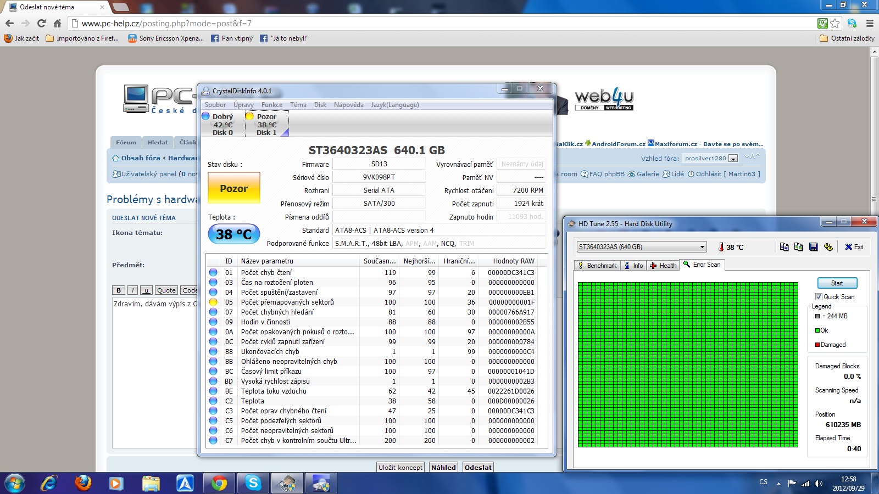Open Úpravy menu in CrystalDiskInfo

pos(243,105)
